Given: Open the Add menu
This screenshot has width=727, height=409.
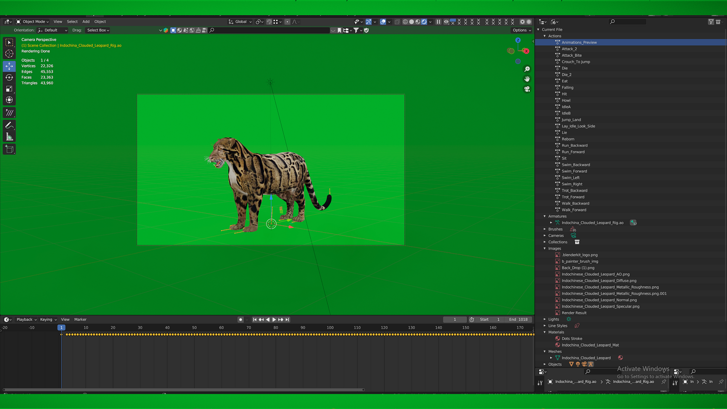Looking at the screenshot, I should 86,22.
